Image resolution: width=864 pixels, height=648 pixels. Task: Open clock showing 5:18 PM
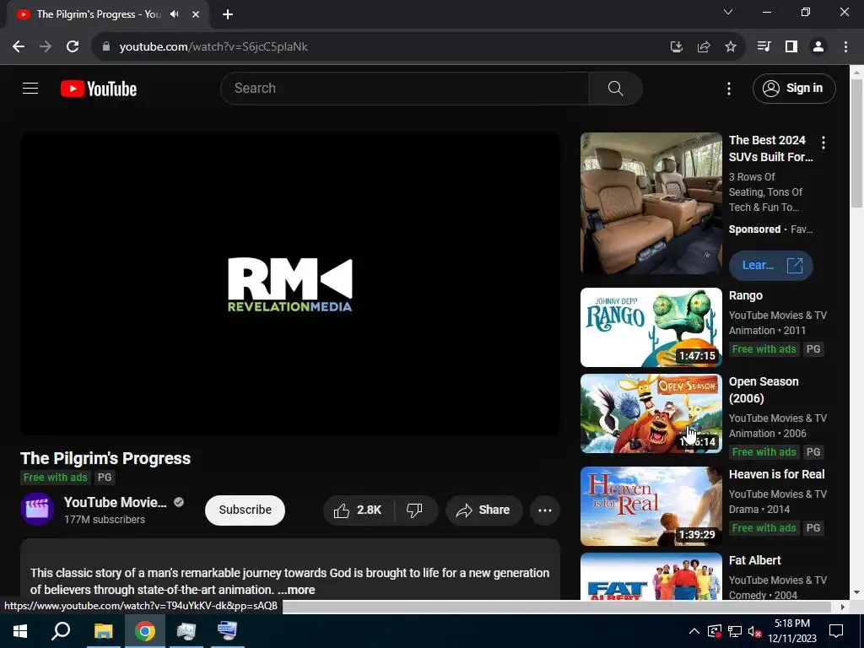coord(792,631)
